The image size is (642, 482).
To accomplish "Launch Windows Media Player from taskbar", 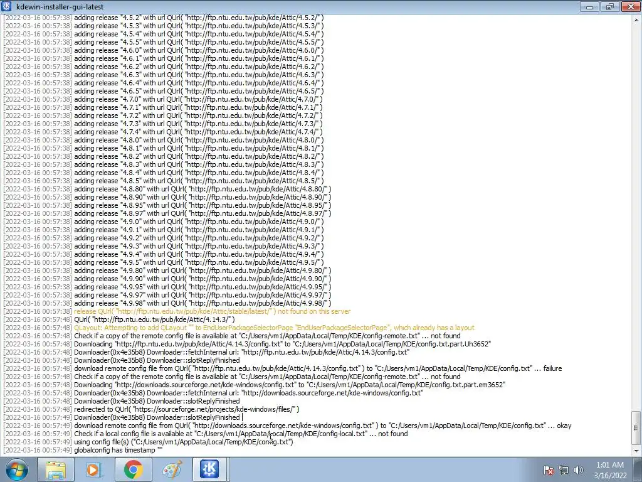I will tap(94, 469).
